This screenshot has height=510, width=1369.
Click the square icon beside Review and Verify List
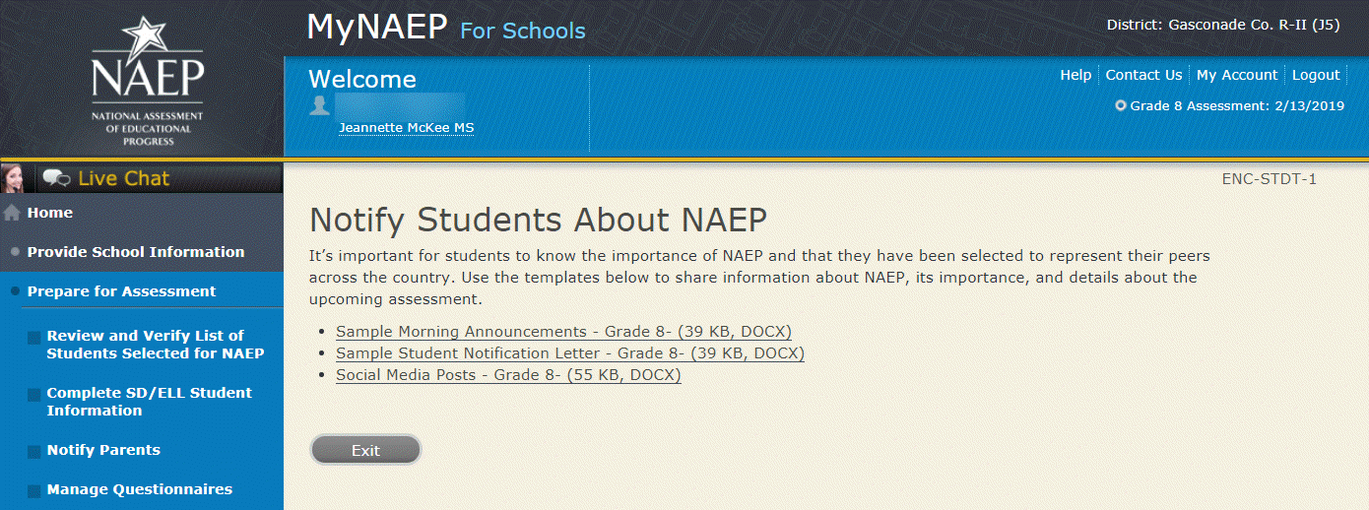[34, 338]
